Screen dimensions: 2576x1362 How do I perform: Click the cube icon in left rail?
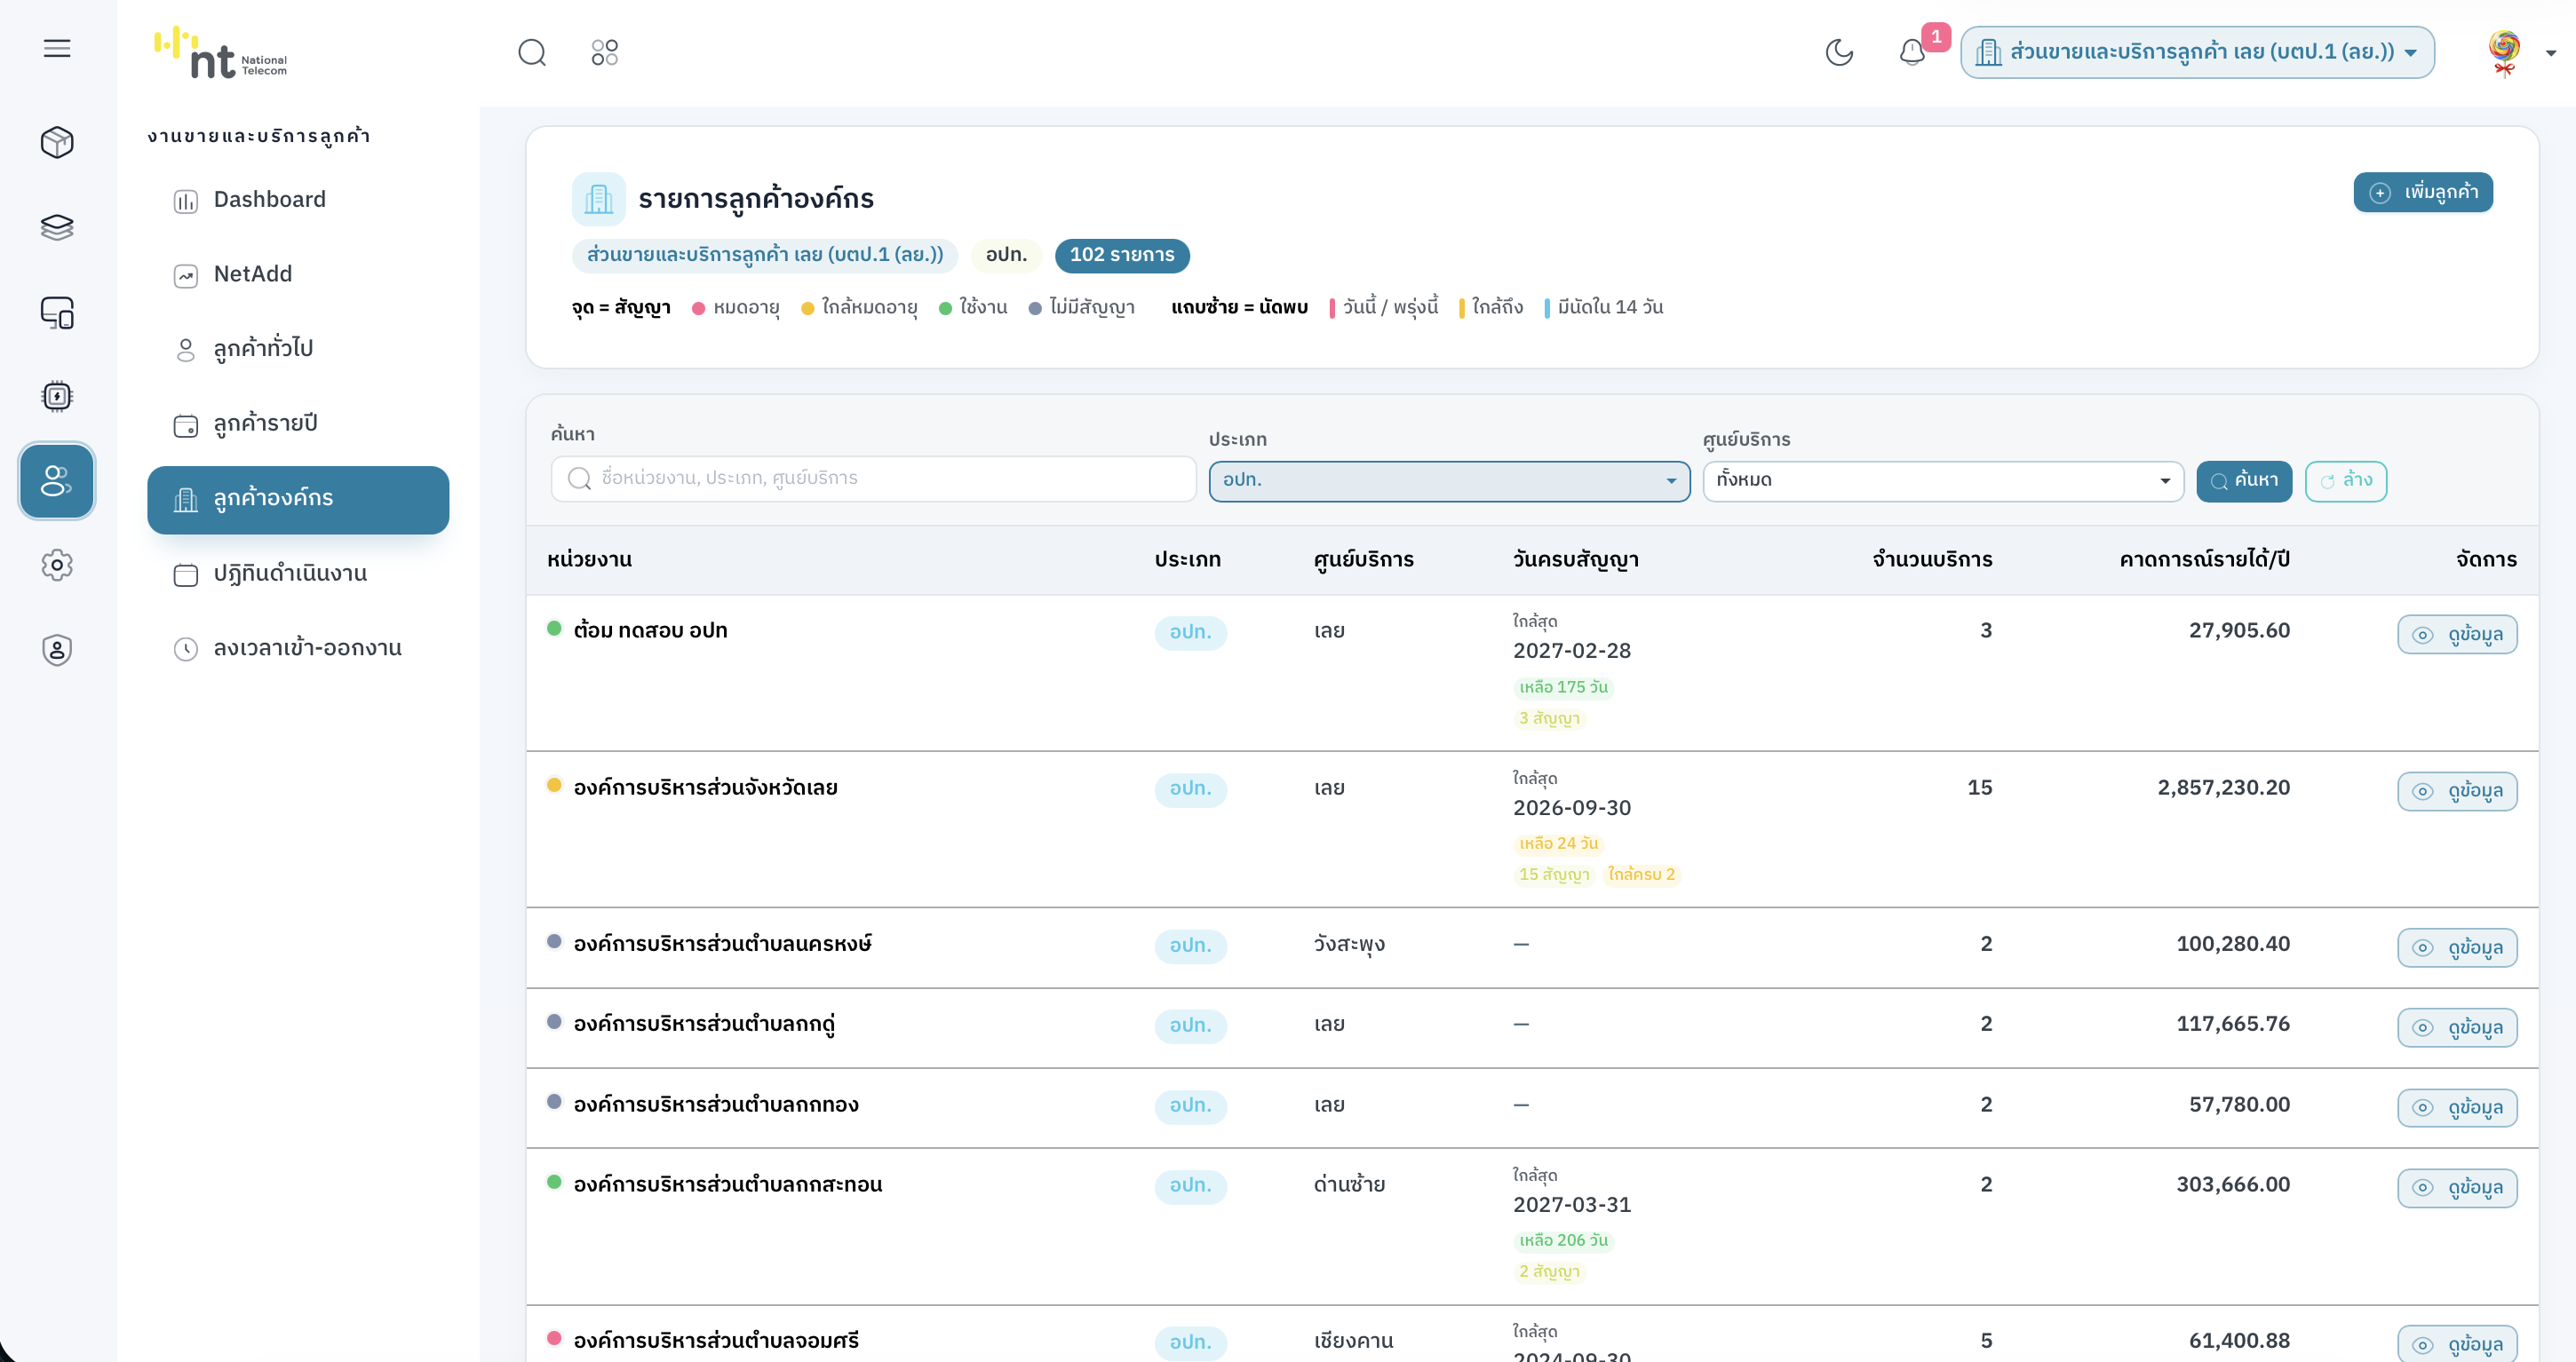coord(57,142)
